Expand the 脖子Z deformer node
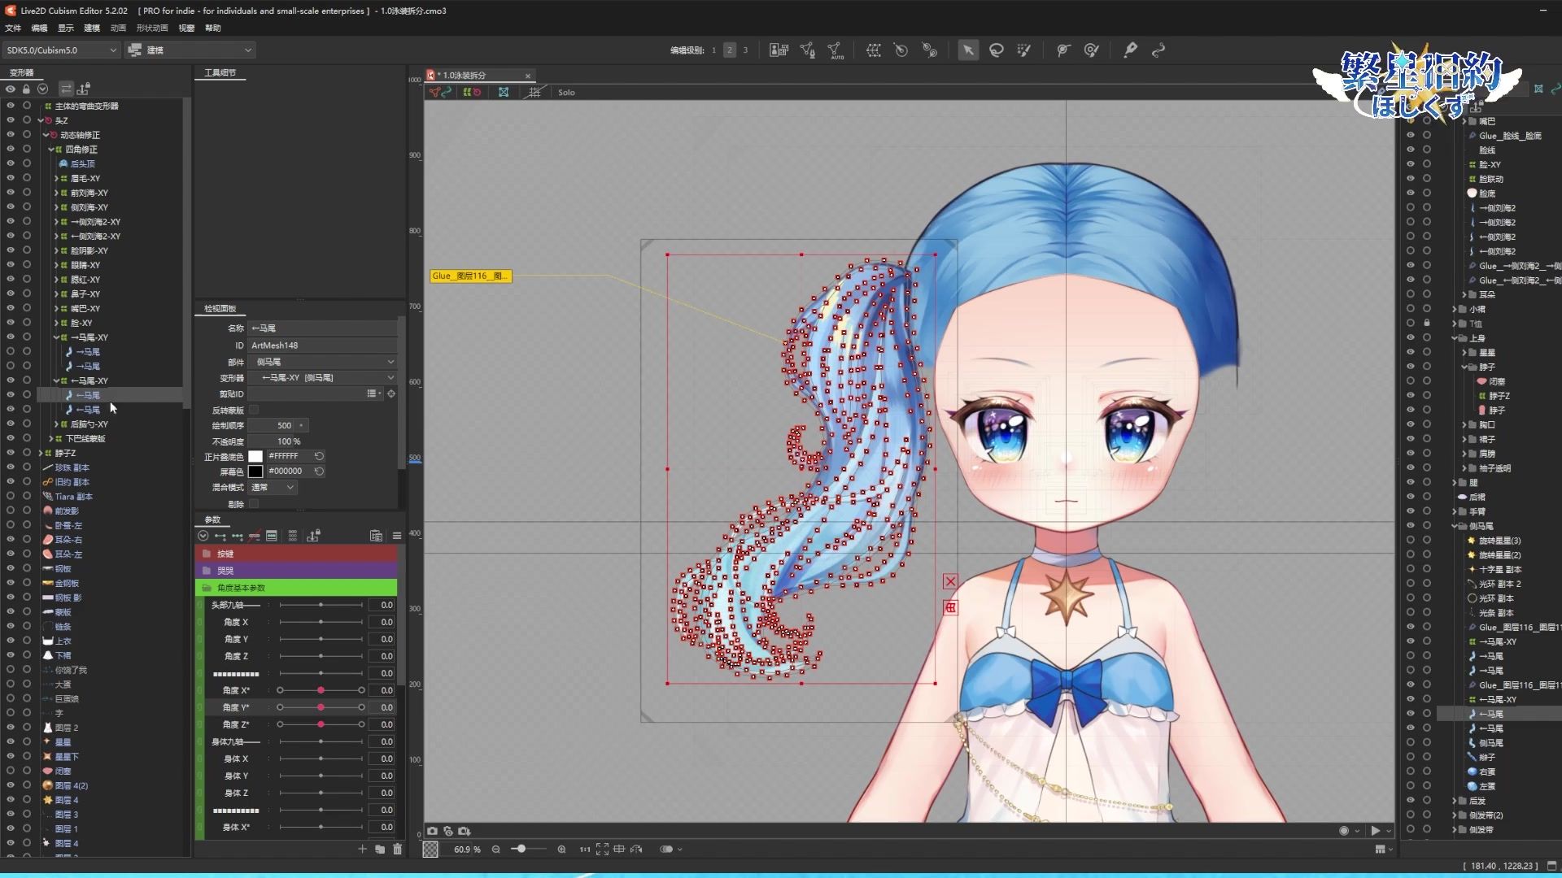 (41, 453)
